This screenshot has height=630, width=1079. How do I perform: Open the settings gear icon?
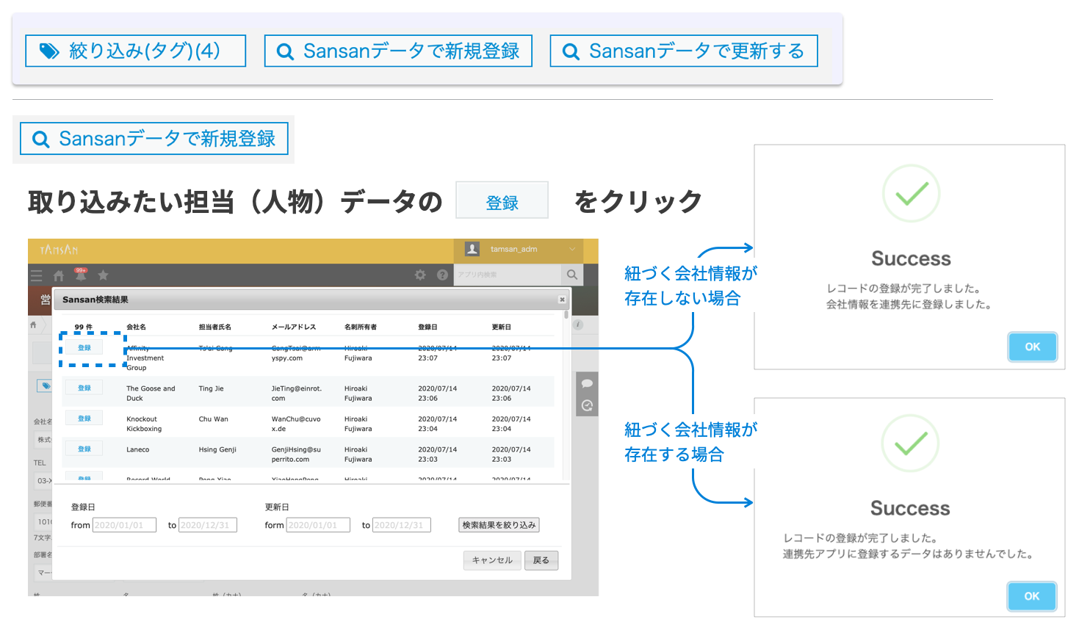(x=420, y=275)
